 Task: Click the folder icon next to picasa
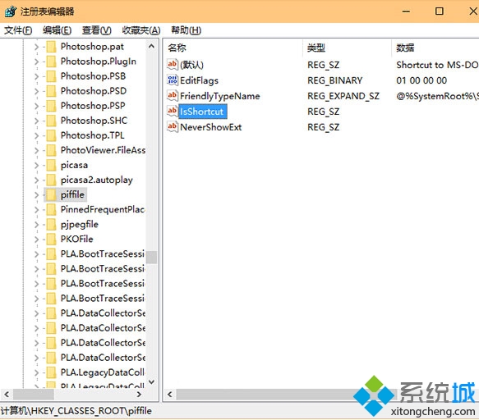tap(51, 165)
